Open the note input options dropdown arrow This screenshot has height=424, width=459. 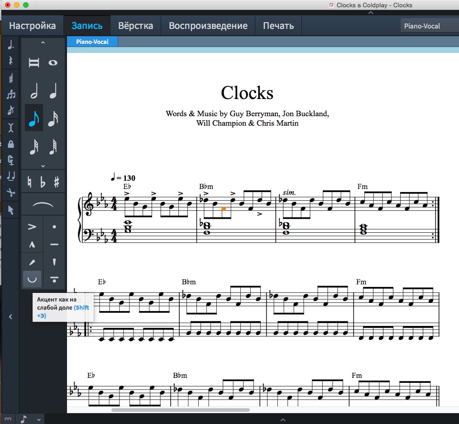click(39, 419)
